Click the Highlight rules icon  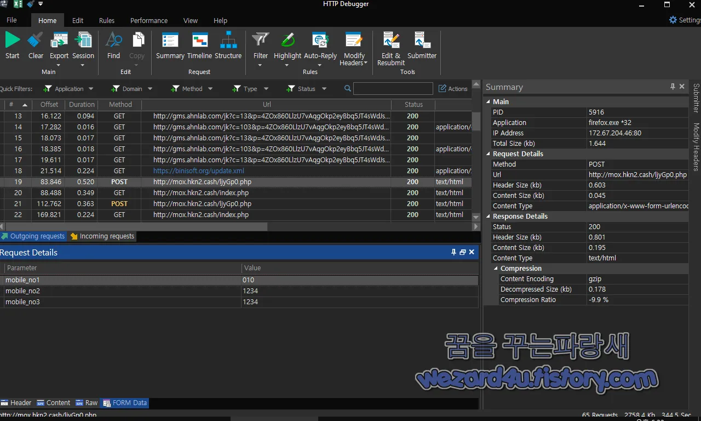pyautogui.click(x=288, y=40)
